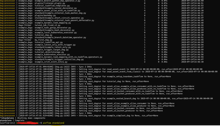The height and width of the screenshot is (126, 220).
Task: Click dags-folder label in my_first_dag.py row
Action: (25, 40)
